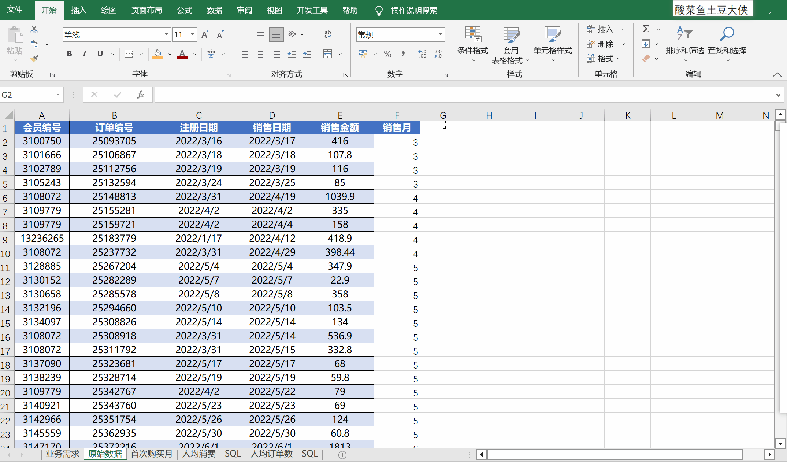Expand the number format dropdown 常规
The height and width of the screenshot is (462, 787).
pos(440,34)
